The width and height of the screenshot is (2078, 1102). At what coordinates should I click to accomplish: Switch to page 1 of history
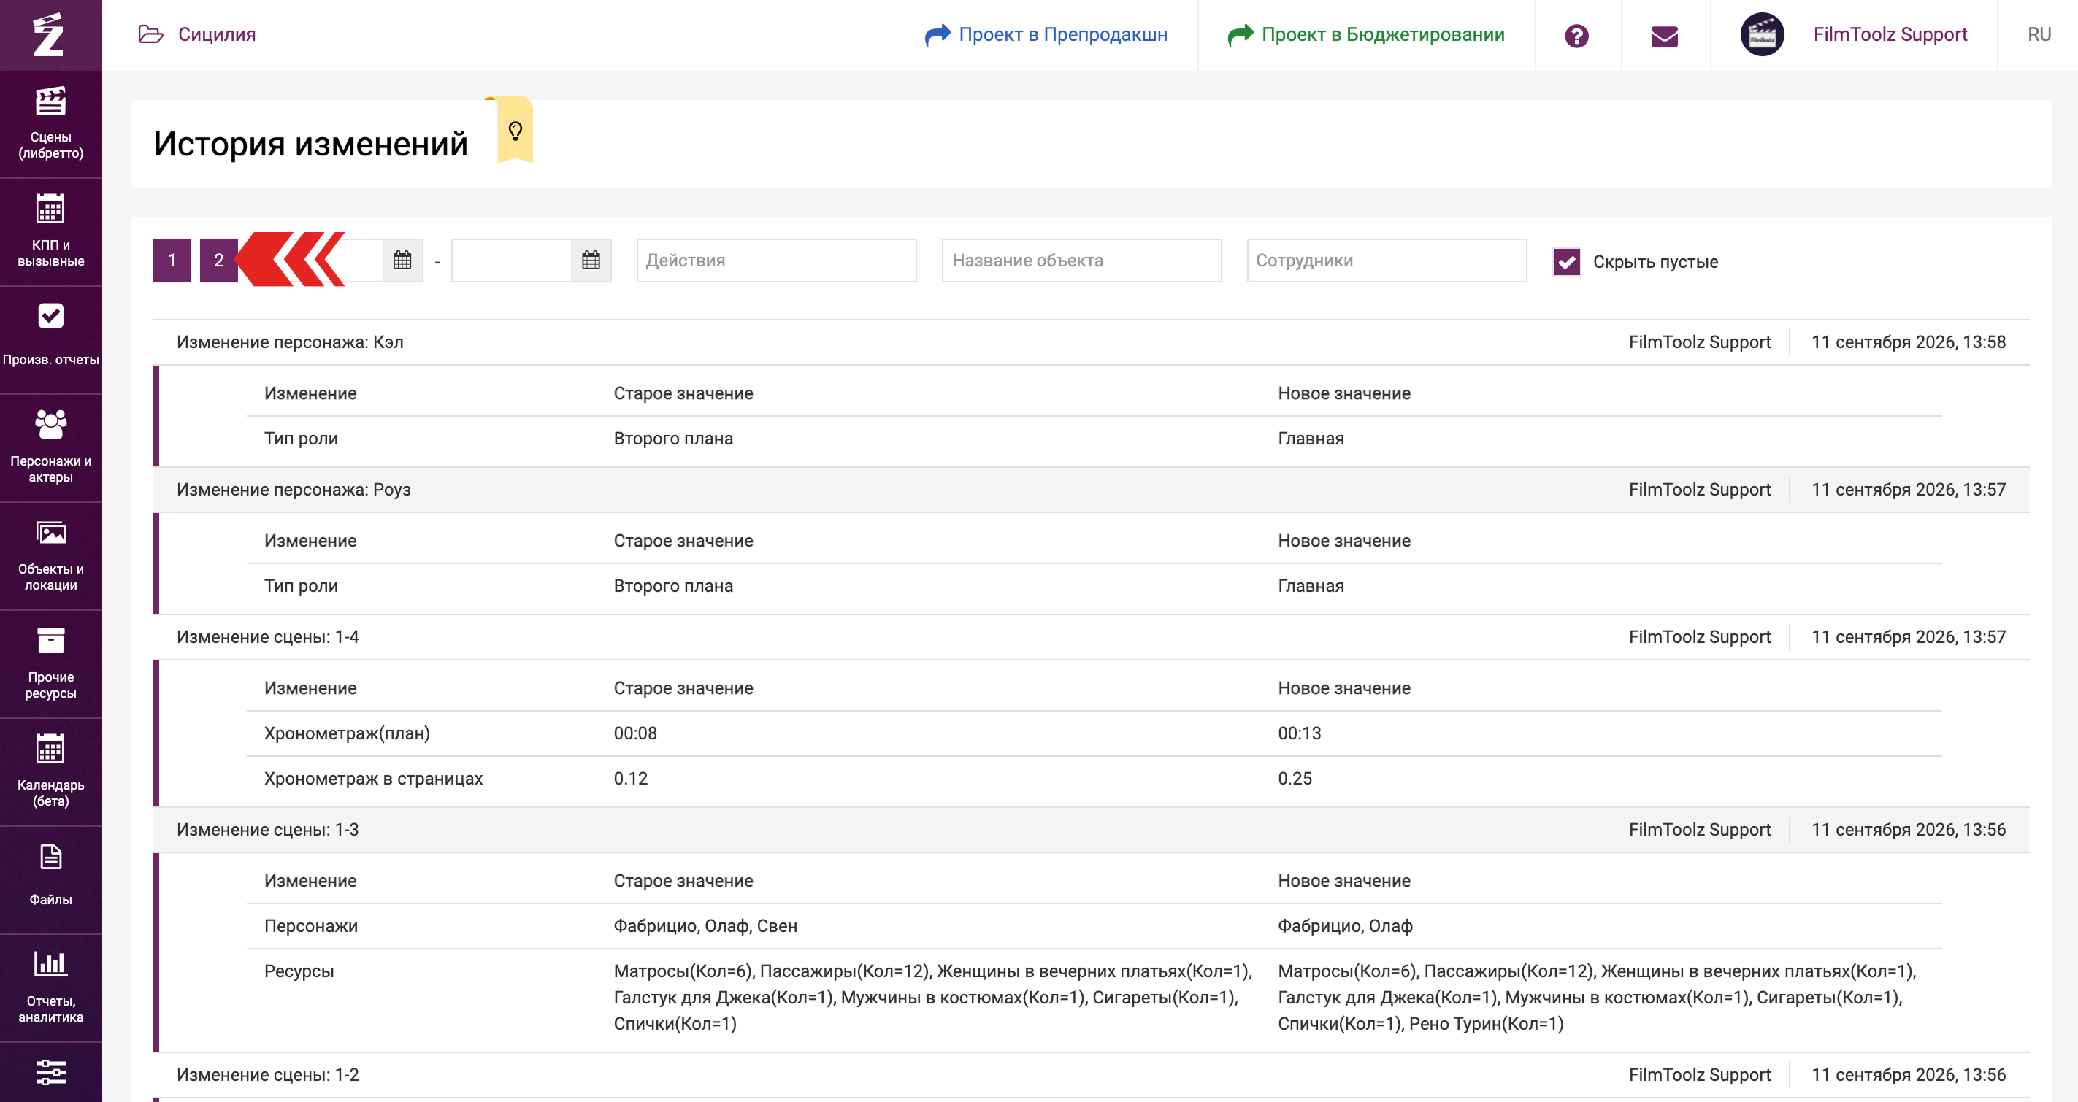point(172,261)
